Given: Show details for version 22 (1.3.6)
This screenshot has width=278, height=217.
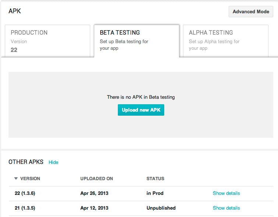Looking at the screenshot, I should tap(226, 193).
